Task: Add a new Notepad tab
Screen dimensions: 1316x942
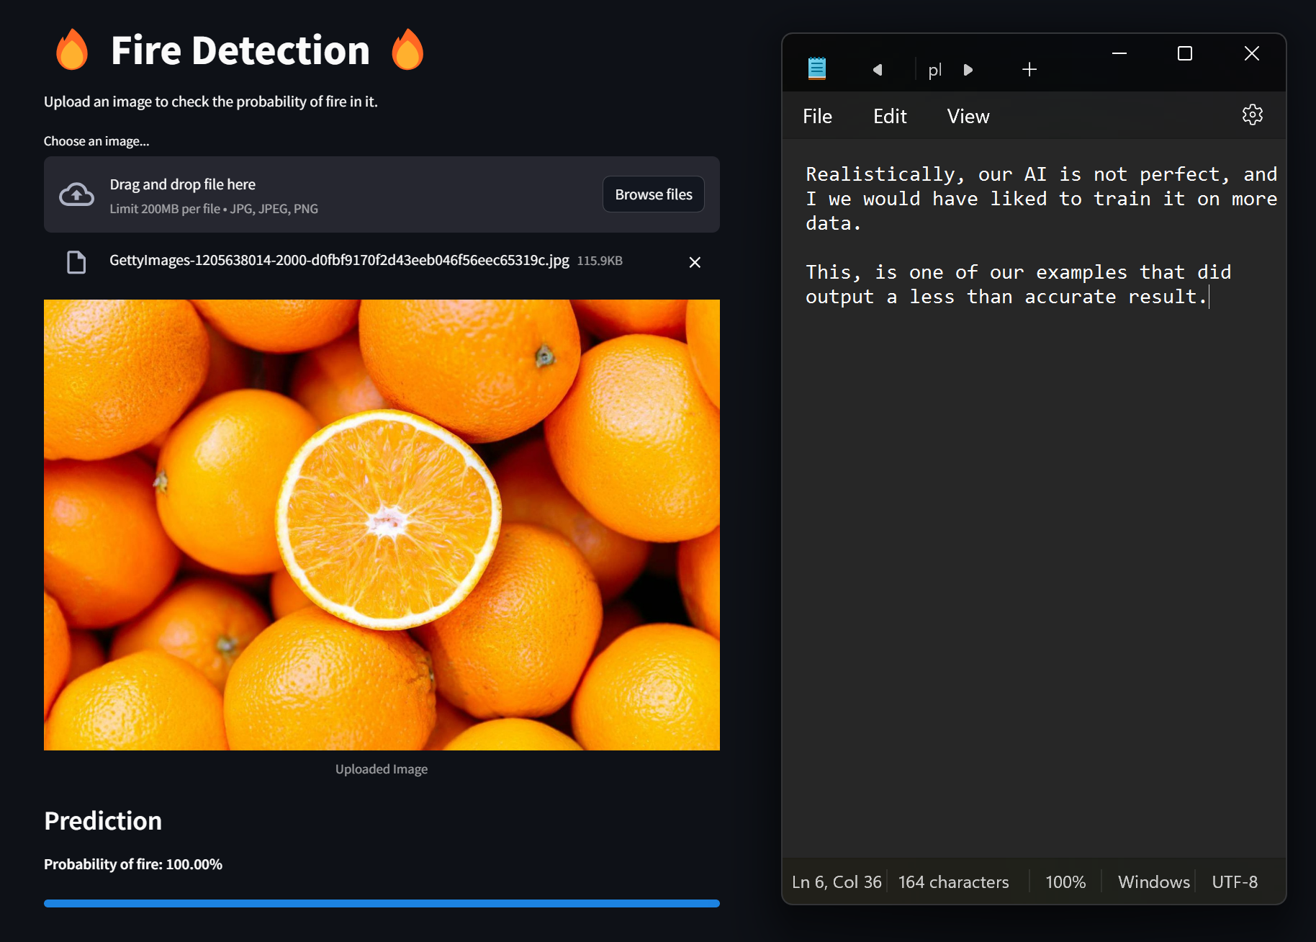Action: 1029,69
